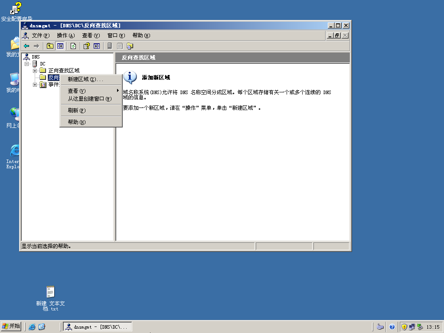Expand the 正向查找区域 node

(35, 71)
